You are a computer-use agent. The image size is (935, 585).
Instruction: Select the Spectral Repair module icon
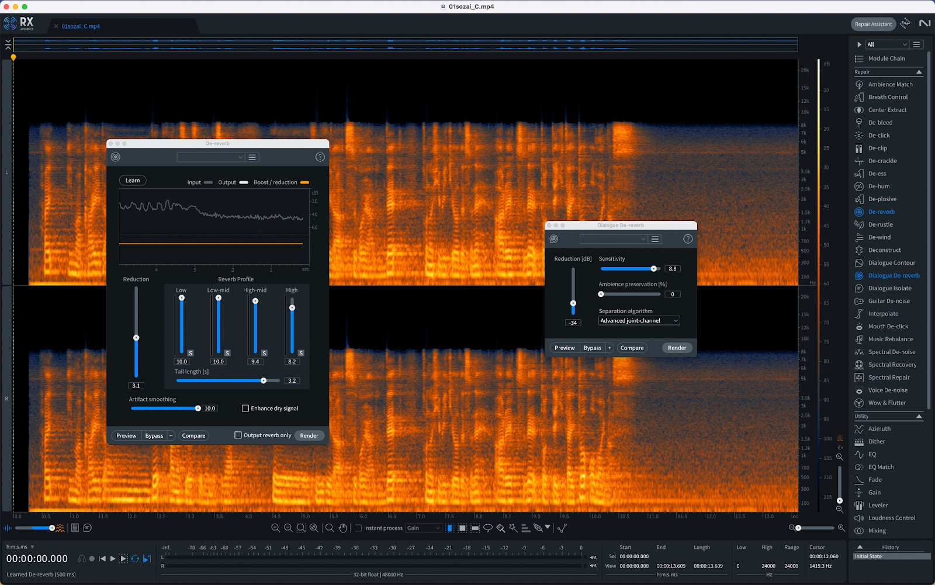coord(859,378)
